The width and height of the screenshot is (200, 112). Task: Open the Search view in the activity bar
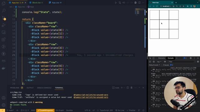3,11
